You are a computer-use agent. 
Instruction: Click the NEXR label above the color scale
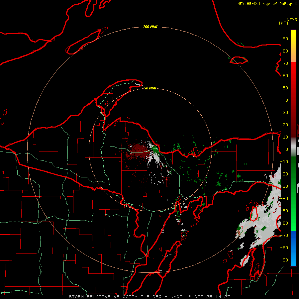coord(292,20)
